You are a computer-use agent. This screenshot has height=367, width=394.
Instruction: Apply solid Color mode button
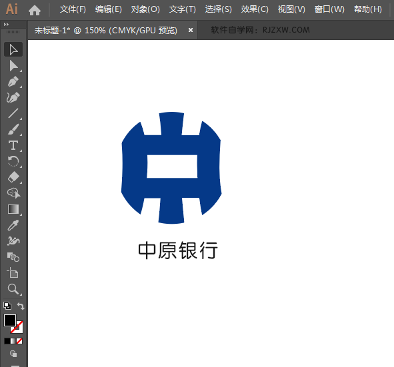(7, 341)
